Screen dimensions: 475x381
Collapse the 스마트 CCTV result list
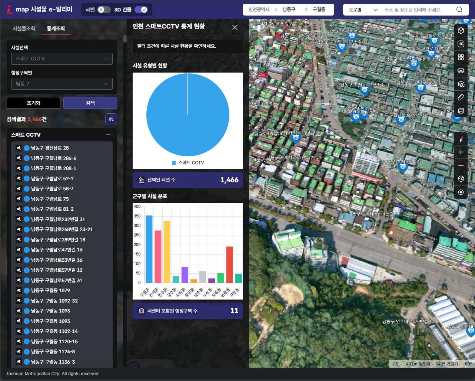pos(108,135)
